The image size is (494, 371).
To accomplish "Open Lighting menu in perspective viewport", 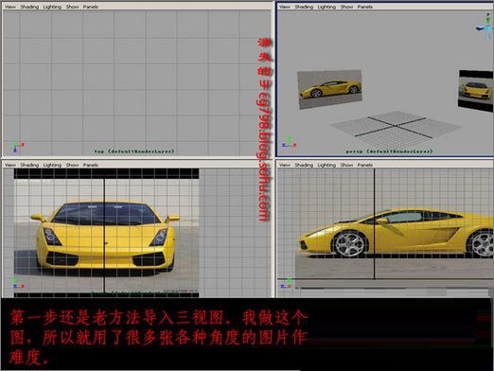I will coord(326,7).
